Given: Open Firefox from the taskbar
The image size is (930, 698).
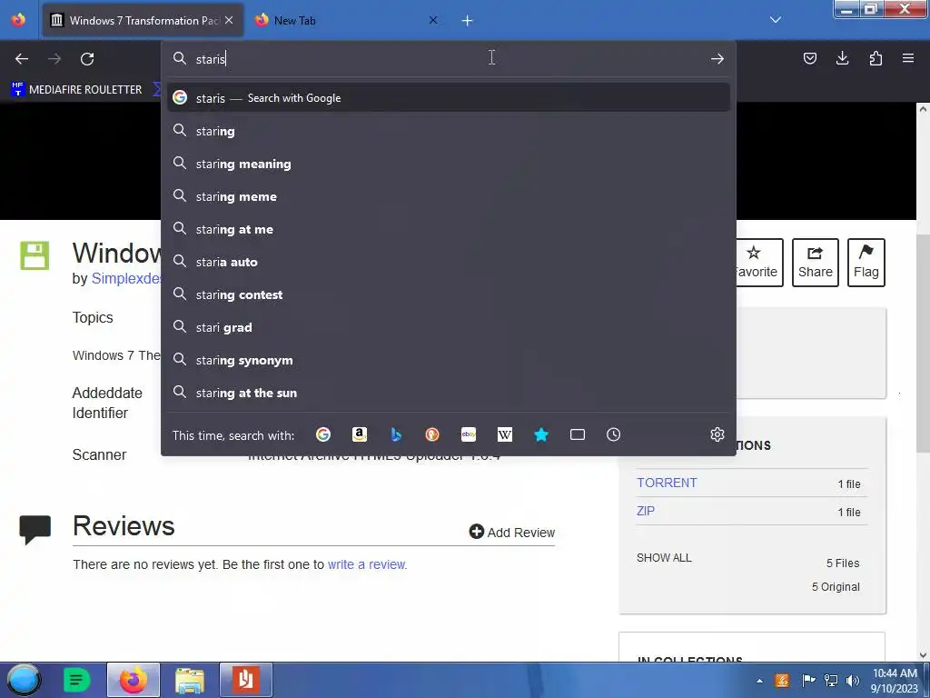Looking at the screenshot, I should 134,680.
